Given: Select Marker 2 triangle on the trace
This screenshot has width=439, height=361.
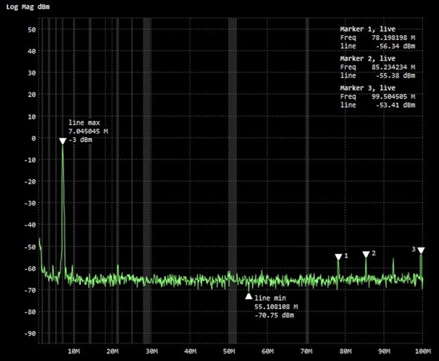Looking at the screenshot, I should (x=366, y=254).
